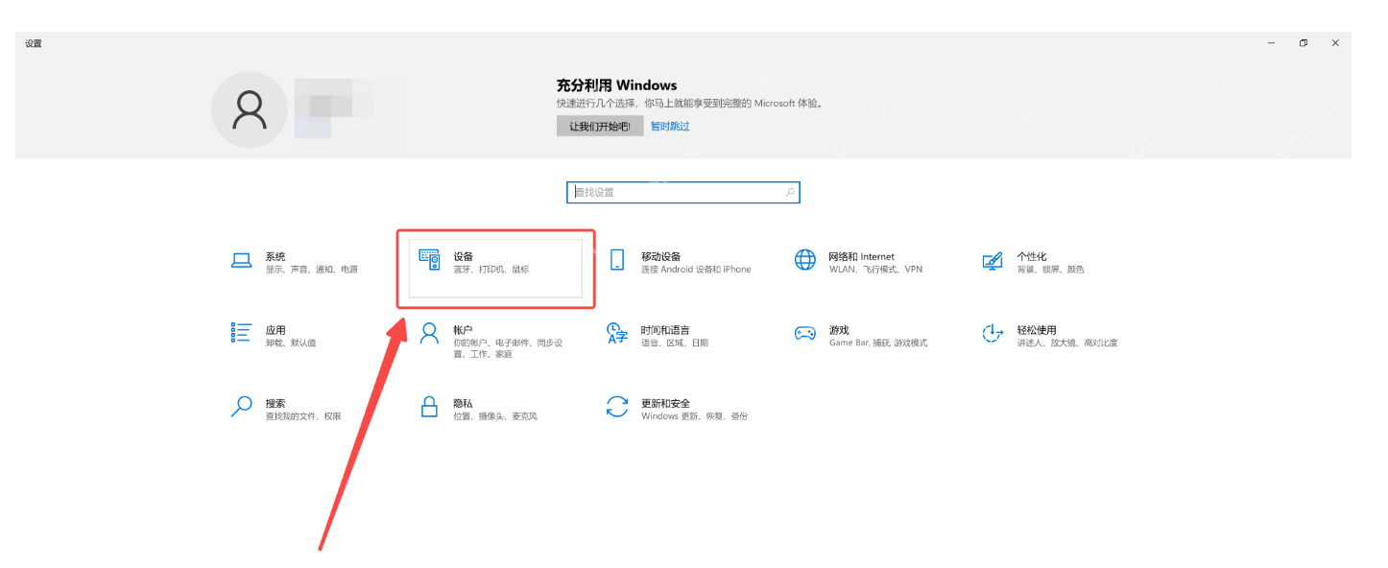The image size is (1388, 568).
Task: Click the 卸载、默认值 description
Action: coord(291,343)
